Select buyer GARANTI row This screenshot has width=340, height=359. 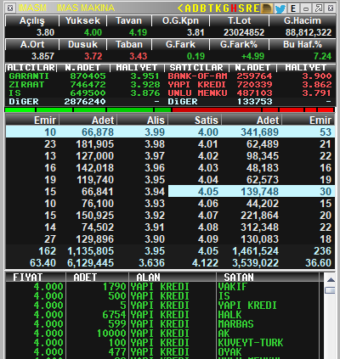(x=84, y=76)
